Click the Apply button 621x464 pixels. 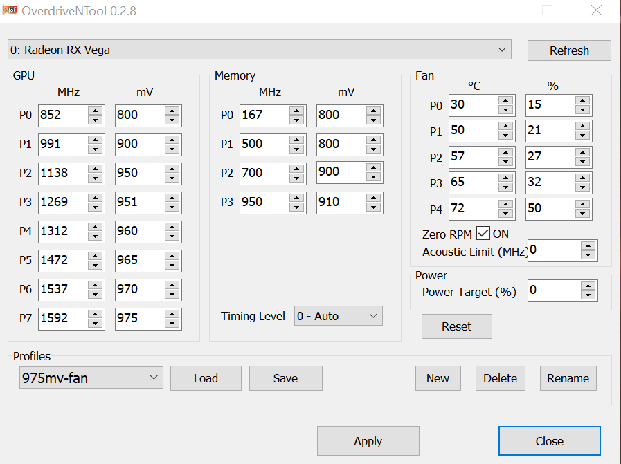tap(368, 440)
